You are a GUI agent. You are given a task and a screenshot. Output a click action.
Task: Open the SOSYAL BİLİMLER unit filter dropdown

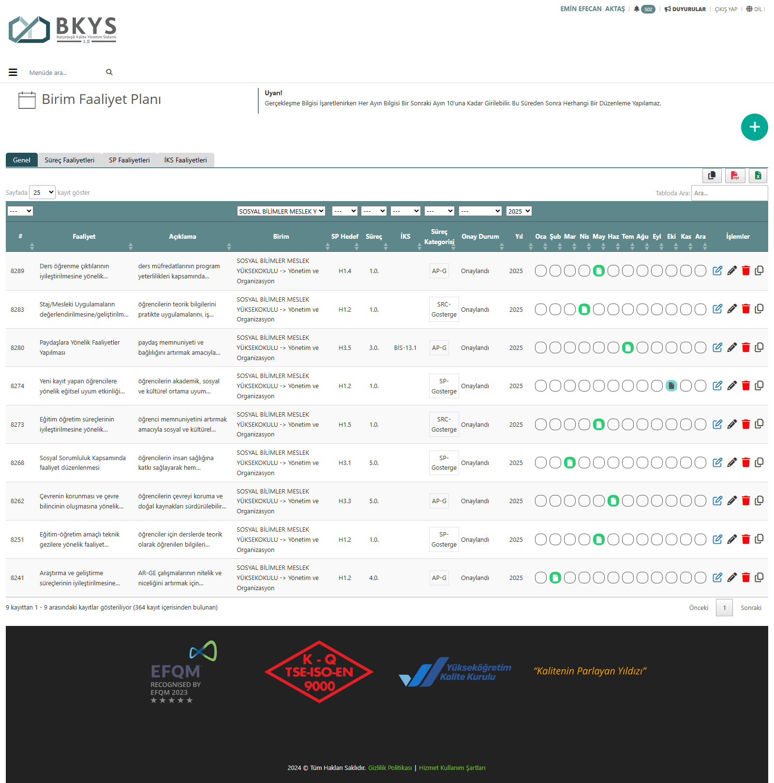tap(281, 211)
